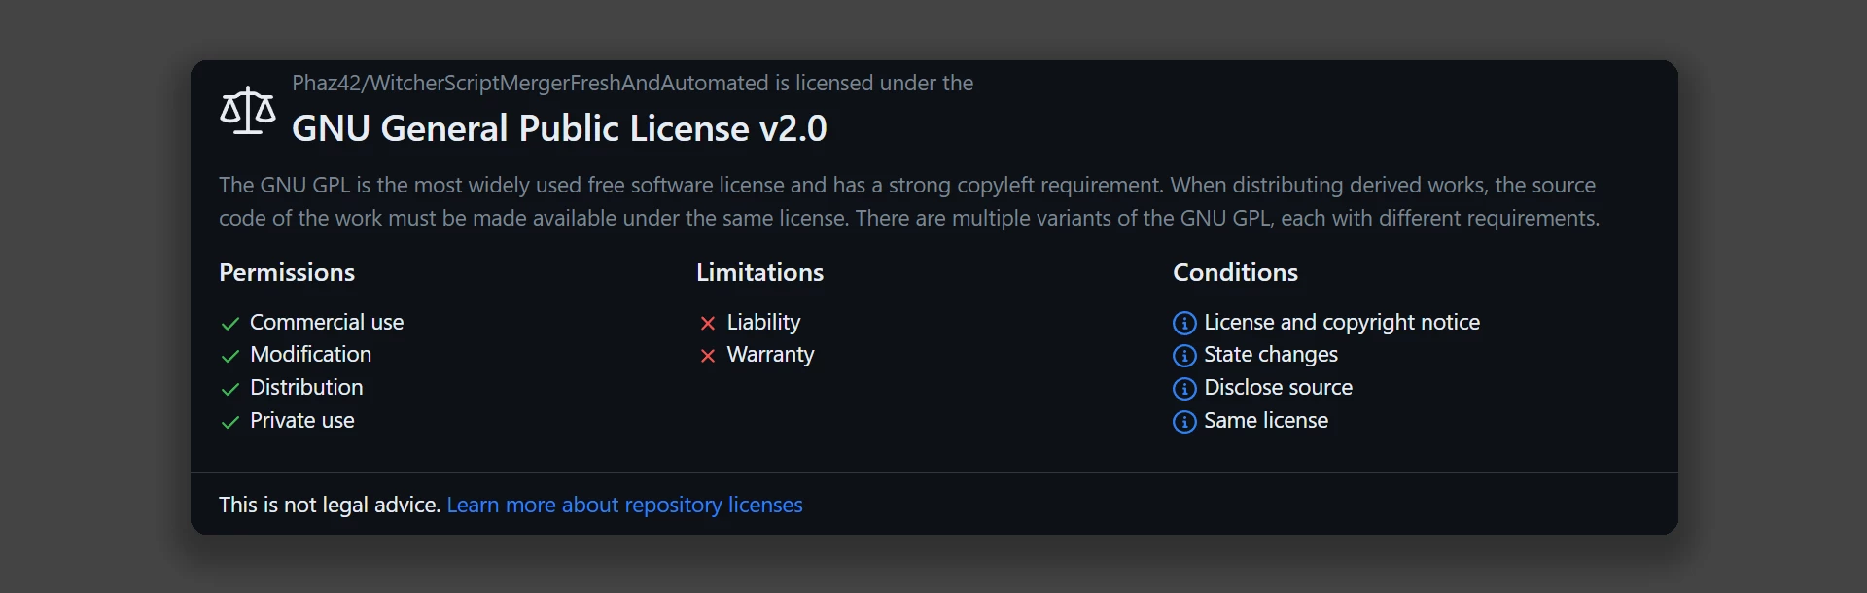
Task: Click the info icon beside Disclose source
Action: point(1184,389)
